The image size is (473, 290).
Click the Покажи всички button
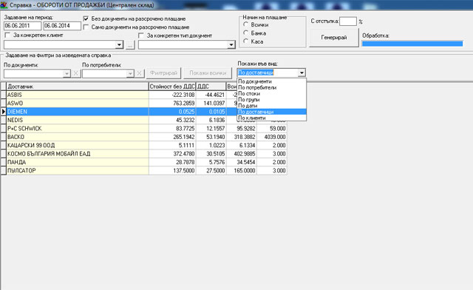point(208,72)
